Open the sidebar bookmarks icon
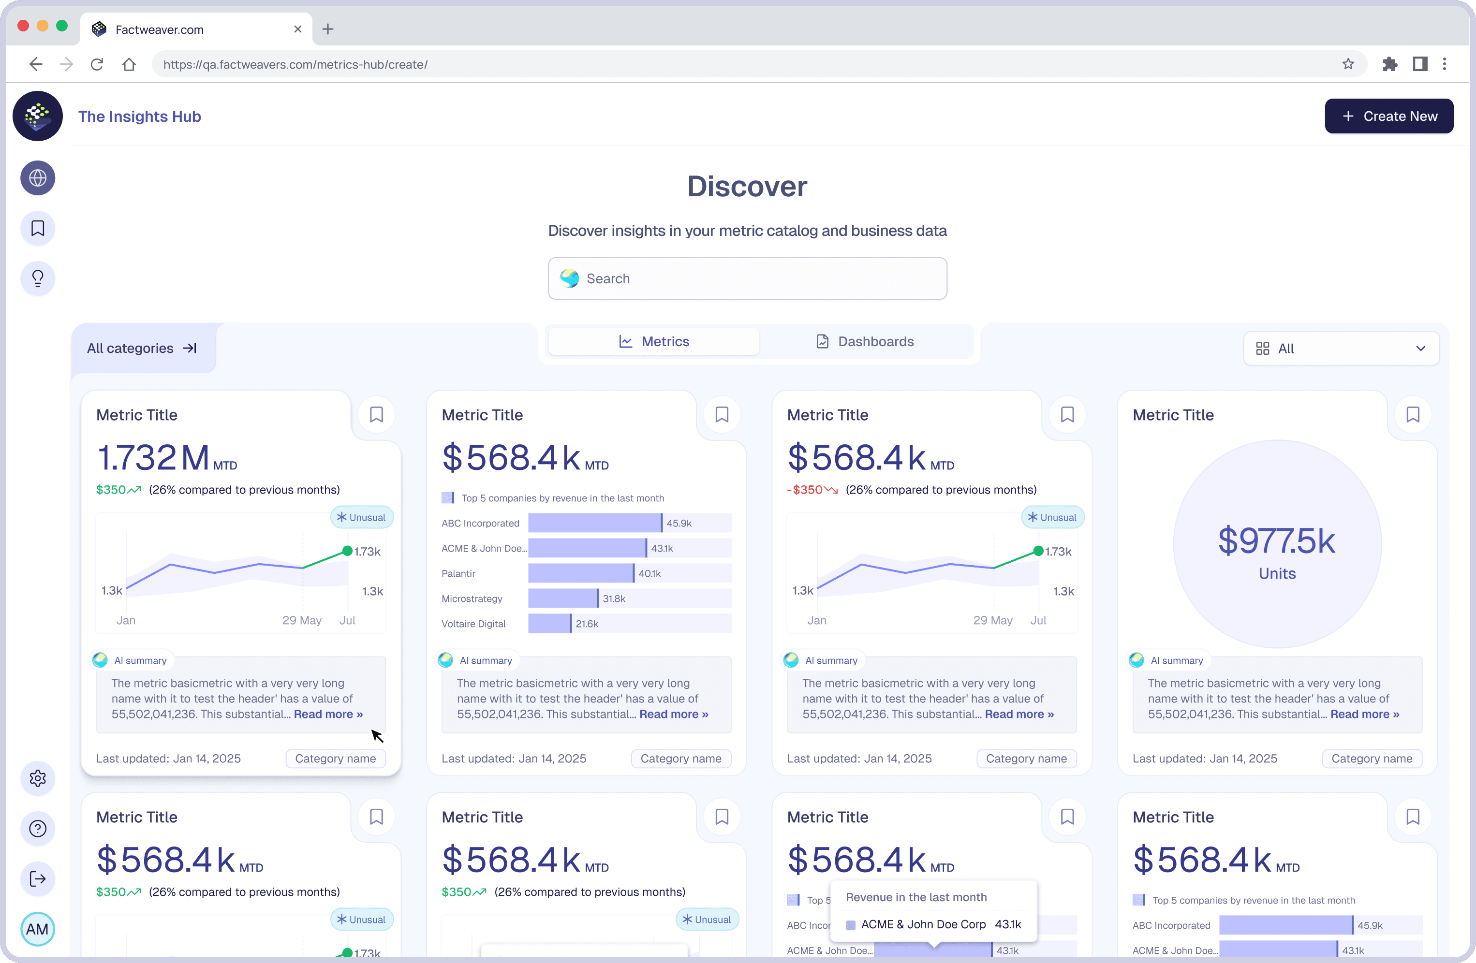Image resolution: width=1476 pixels, height=963 pixels. point(38,228)
